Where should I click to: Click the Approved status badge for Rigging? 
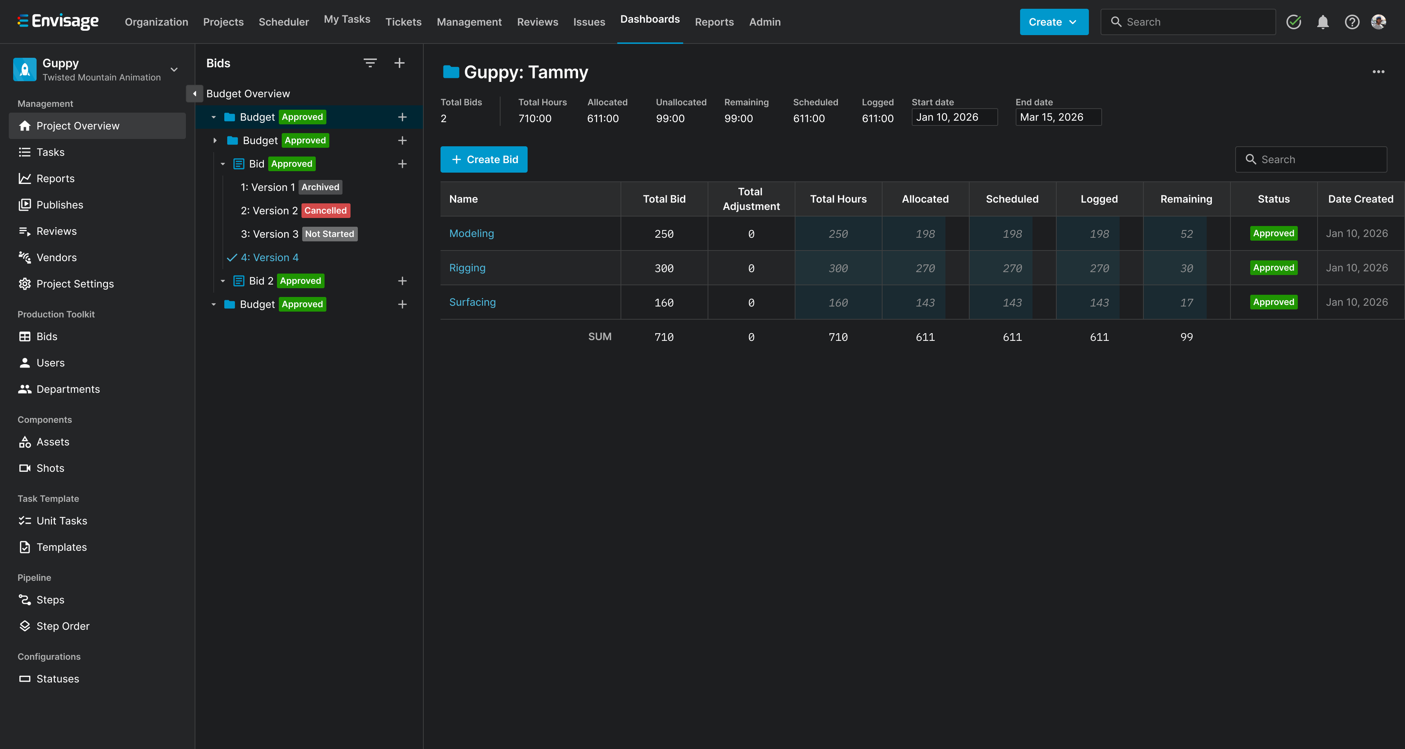coord(1273,268)
